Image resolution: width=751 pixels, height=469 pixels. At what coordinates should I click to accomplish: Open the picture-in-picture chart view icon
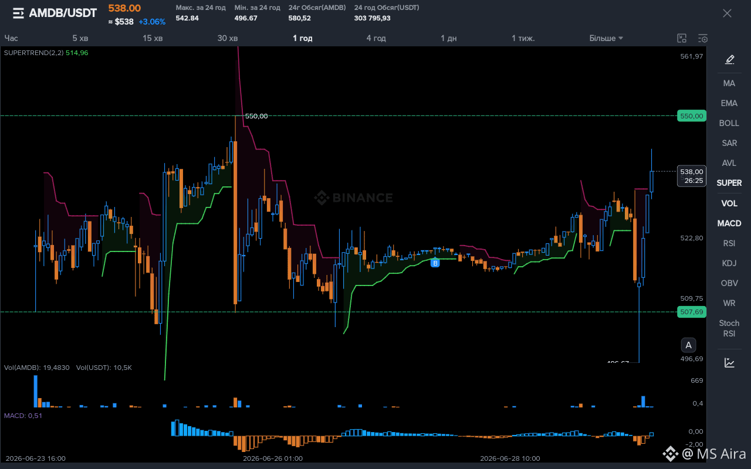682,38
